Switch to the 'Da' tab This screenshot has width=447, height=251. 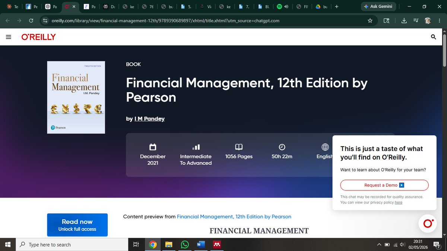click(x=110, y=7)
